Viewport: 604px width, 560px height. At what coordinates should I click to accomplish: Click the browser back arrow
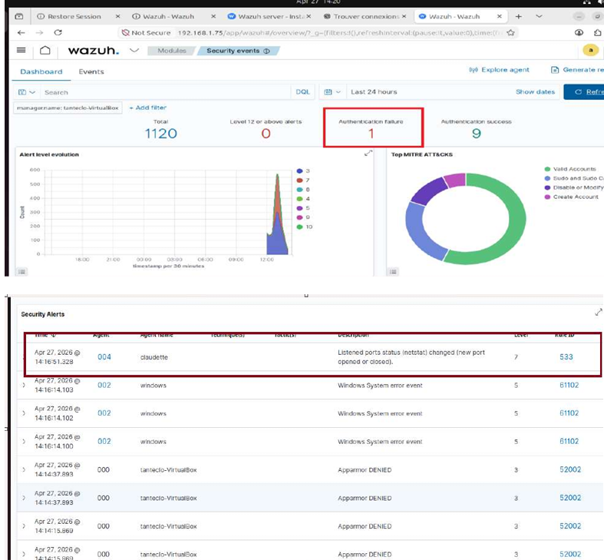pos(21,33)
